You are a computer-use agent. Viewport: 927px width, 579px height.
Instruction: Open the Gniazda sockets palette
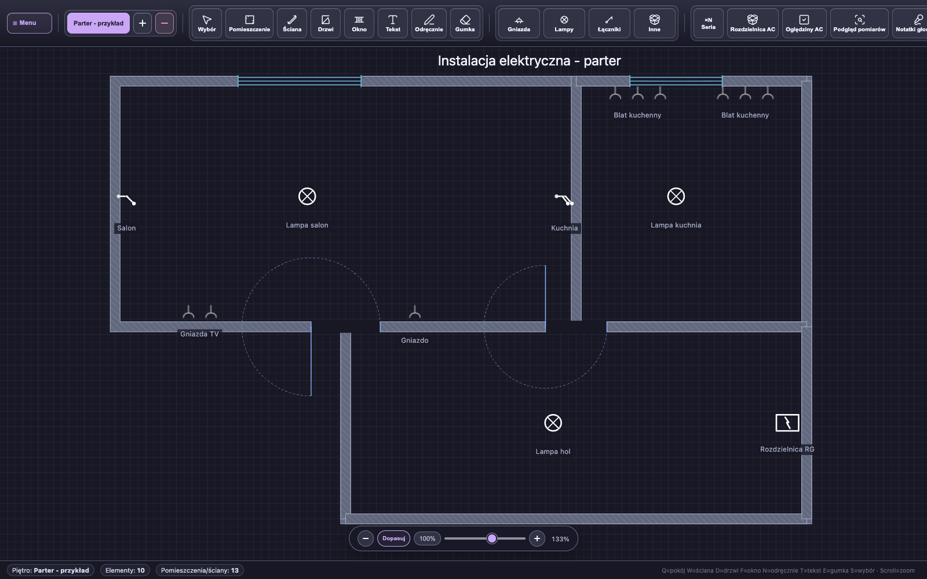pos(519,23)
